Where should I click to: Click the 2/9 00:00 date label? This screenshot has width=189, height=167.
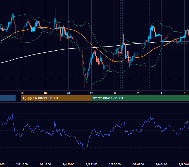click(115, 164)
